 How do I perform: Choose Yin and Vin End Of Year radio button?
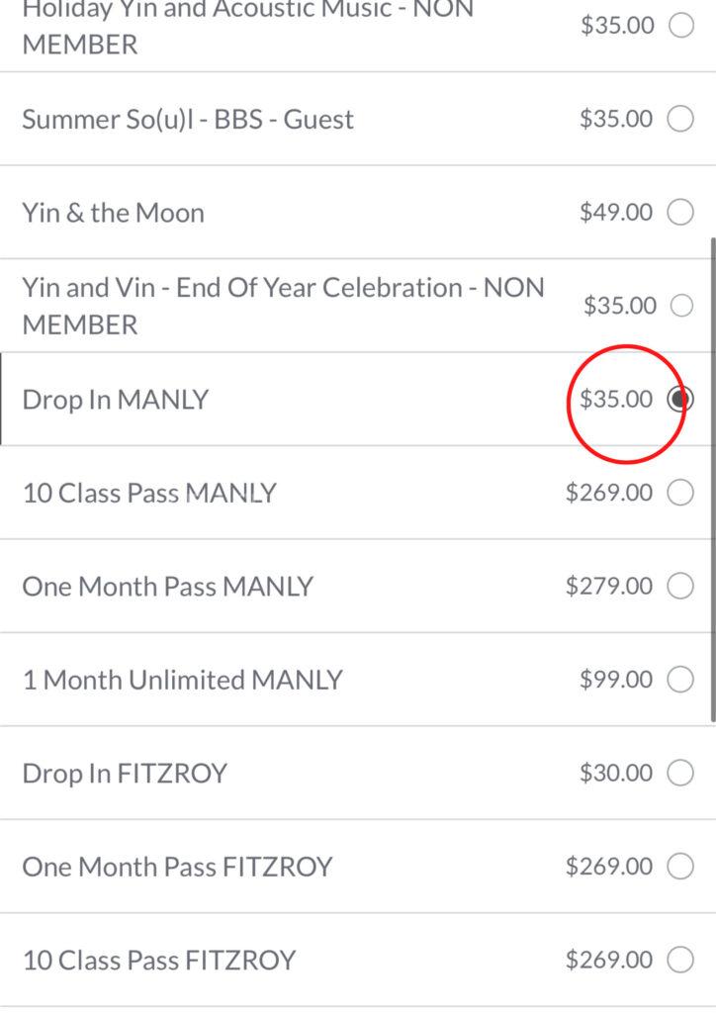point(681,306)
